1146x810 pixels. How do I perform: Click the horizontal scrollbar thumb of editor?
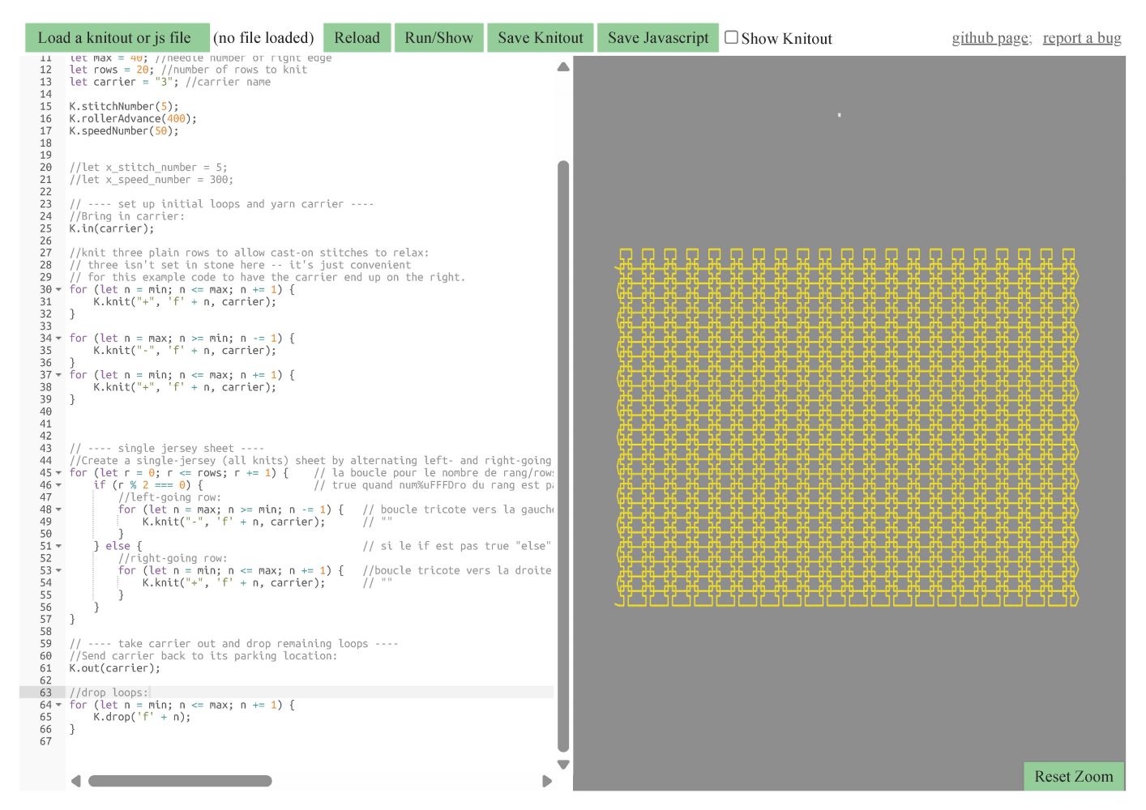pos(180,781)
